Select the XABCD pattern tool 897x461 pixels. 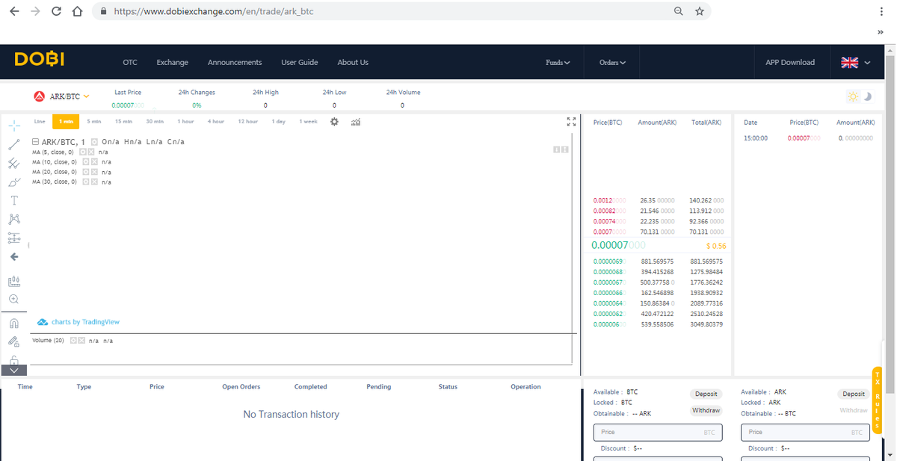(x=14, y=220)
